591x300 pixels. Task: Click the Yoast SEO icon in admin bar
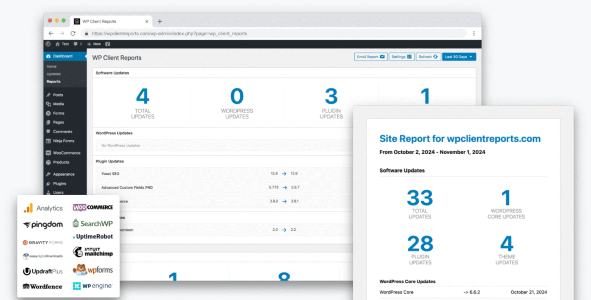(108, 44)
